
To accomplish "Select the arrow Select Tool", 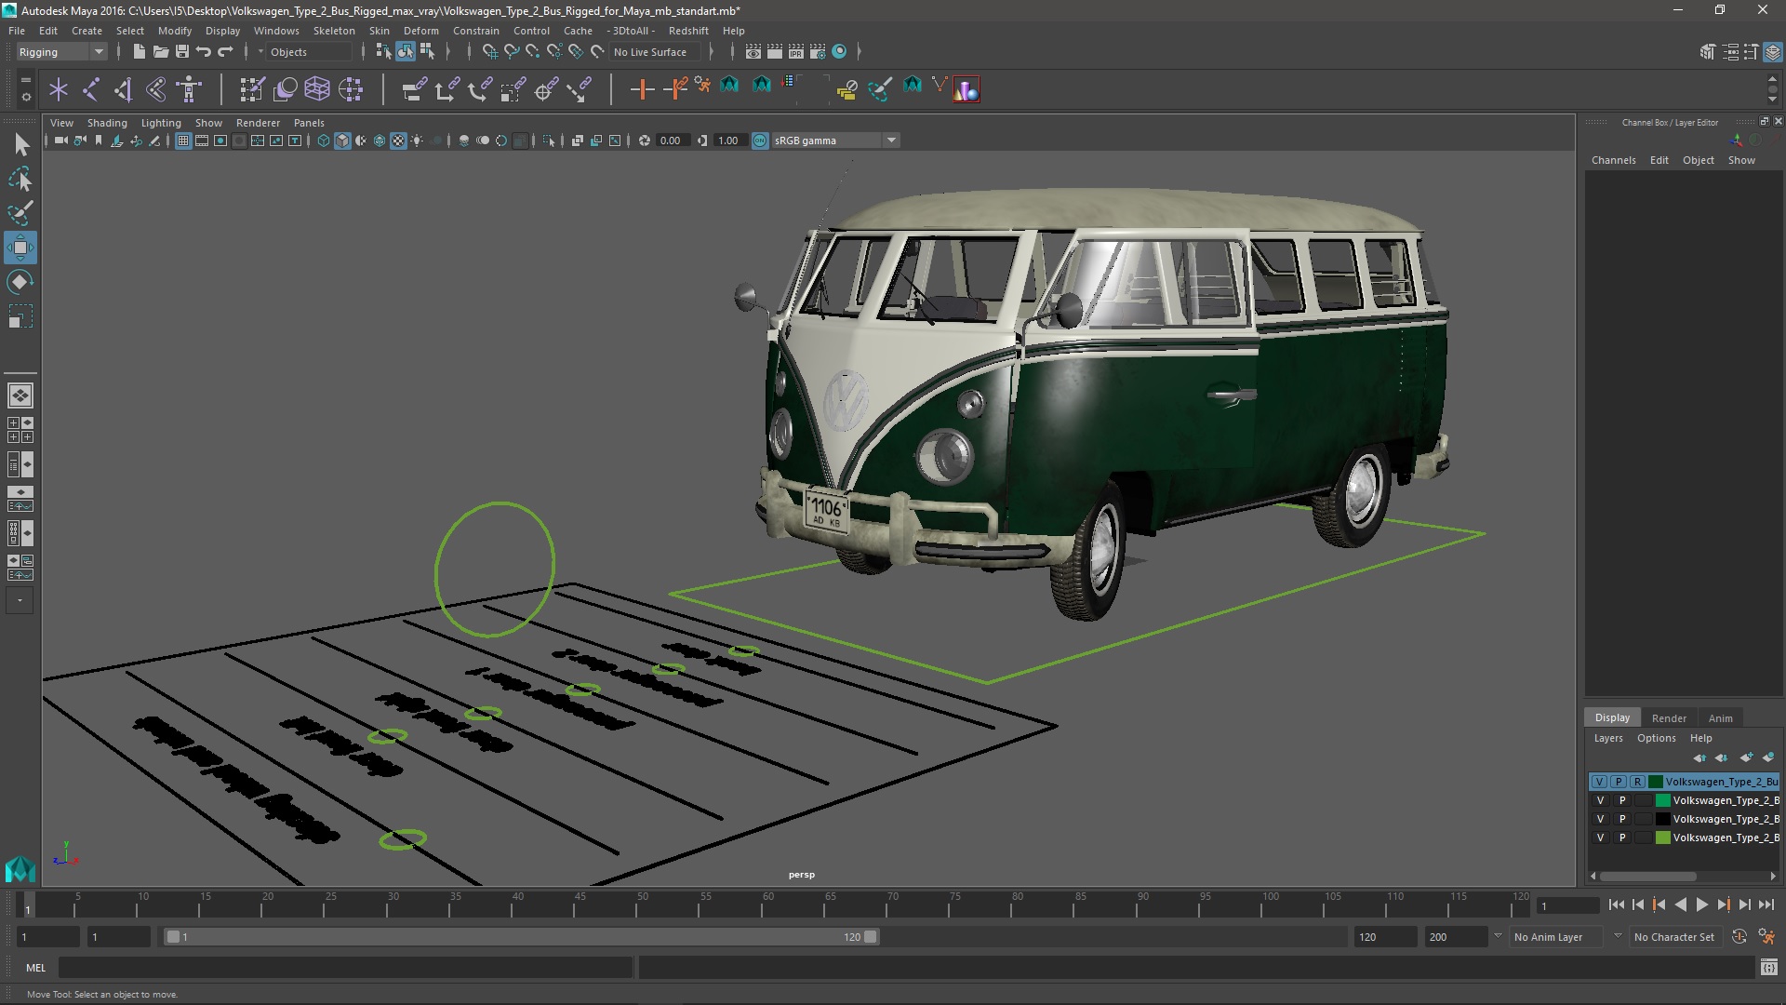I will pyautogui.click(x=20, y=144).
